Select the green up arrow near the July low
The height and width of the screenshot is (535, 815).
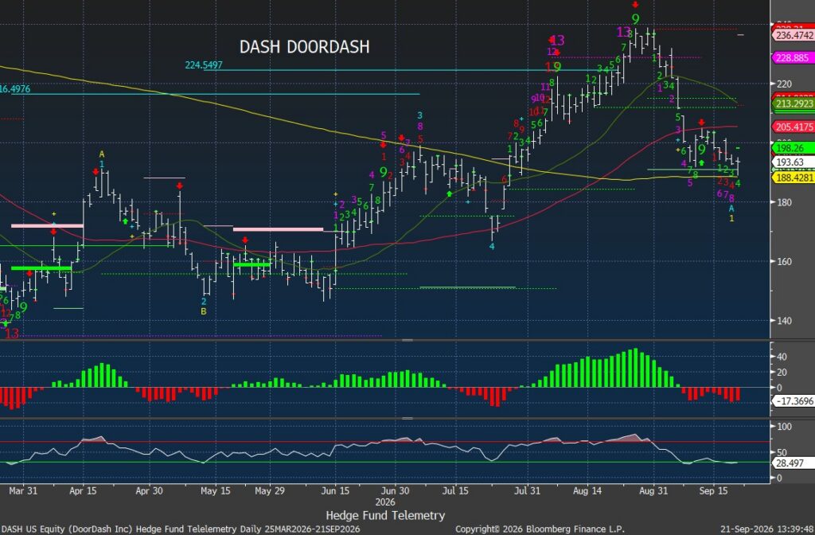450,194
